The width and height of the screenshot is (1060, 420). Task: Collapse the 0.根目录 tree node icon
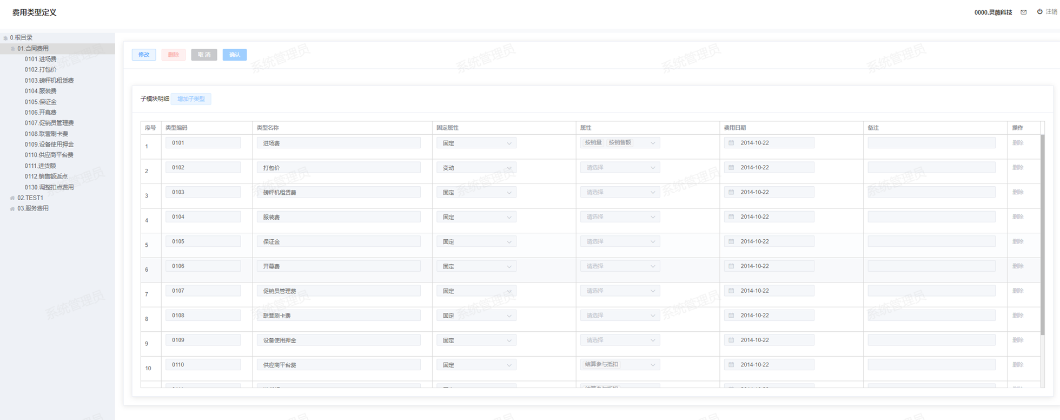(5, 38)
